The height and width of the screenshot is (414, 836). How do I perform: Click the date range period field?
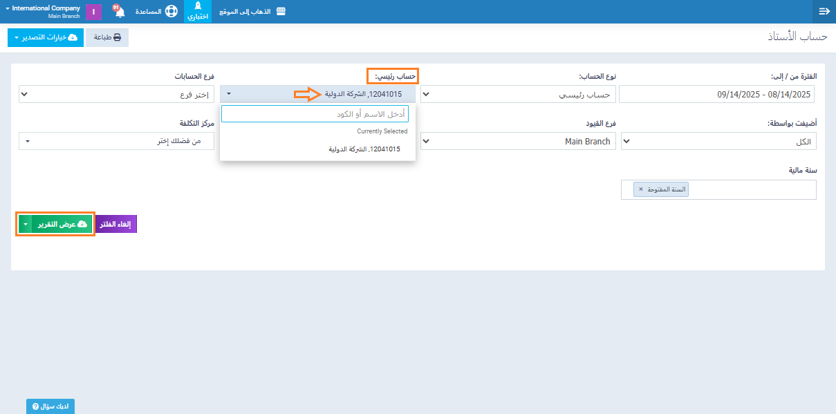pos(717,94)
